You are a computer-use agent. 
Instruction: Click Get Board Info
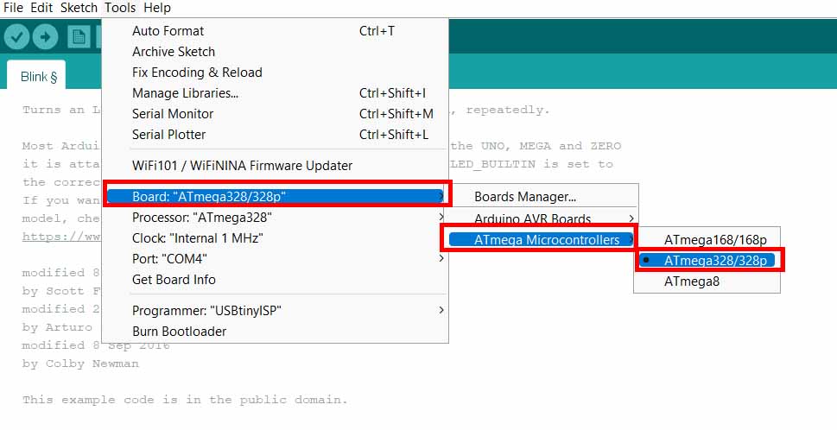276,280
